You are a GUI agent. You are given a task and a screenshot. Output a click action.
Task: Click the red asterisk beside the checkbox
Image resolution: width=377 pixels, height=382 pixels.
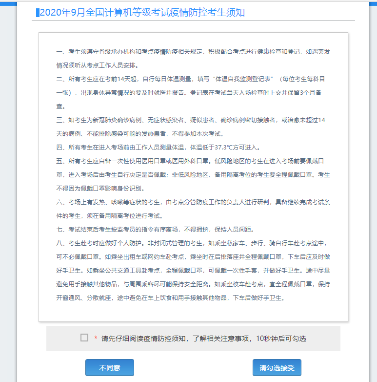pyautogui.click(x=96, y=339)
